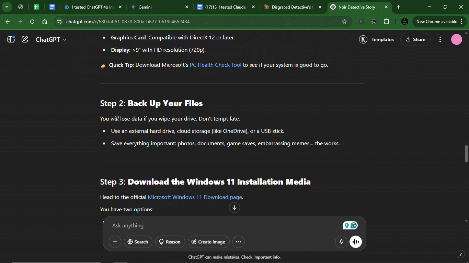This screenshot has height=263, width=469.
Task: Open a new browser tab
Action: click(x=399, y=7)
